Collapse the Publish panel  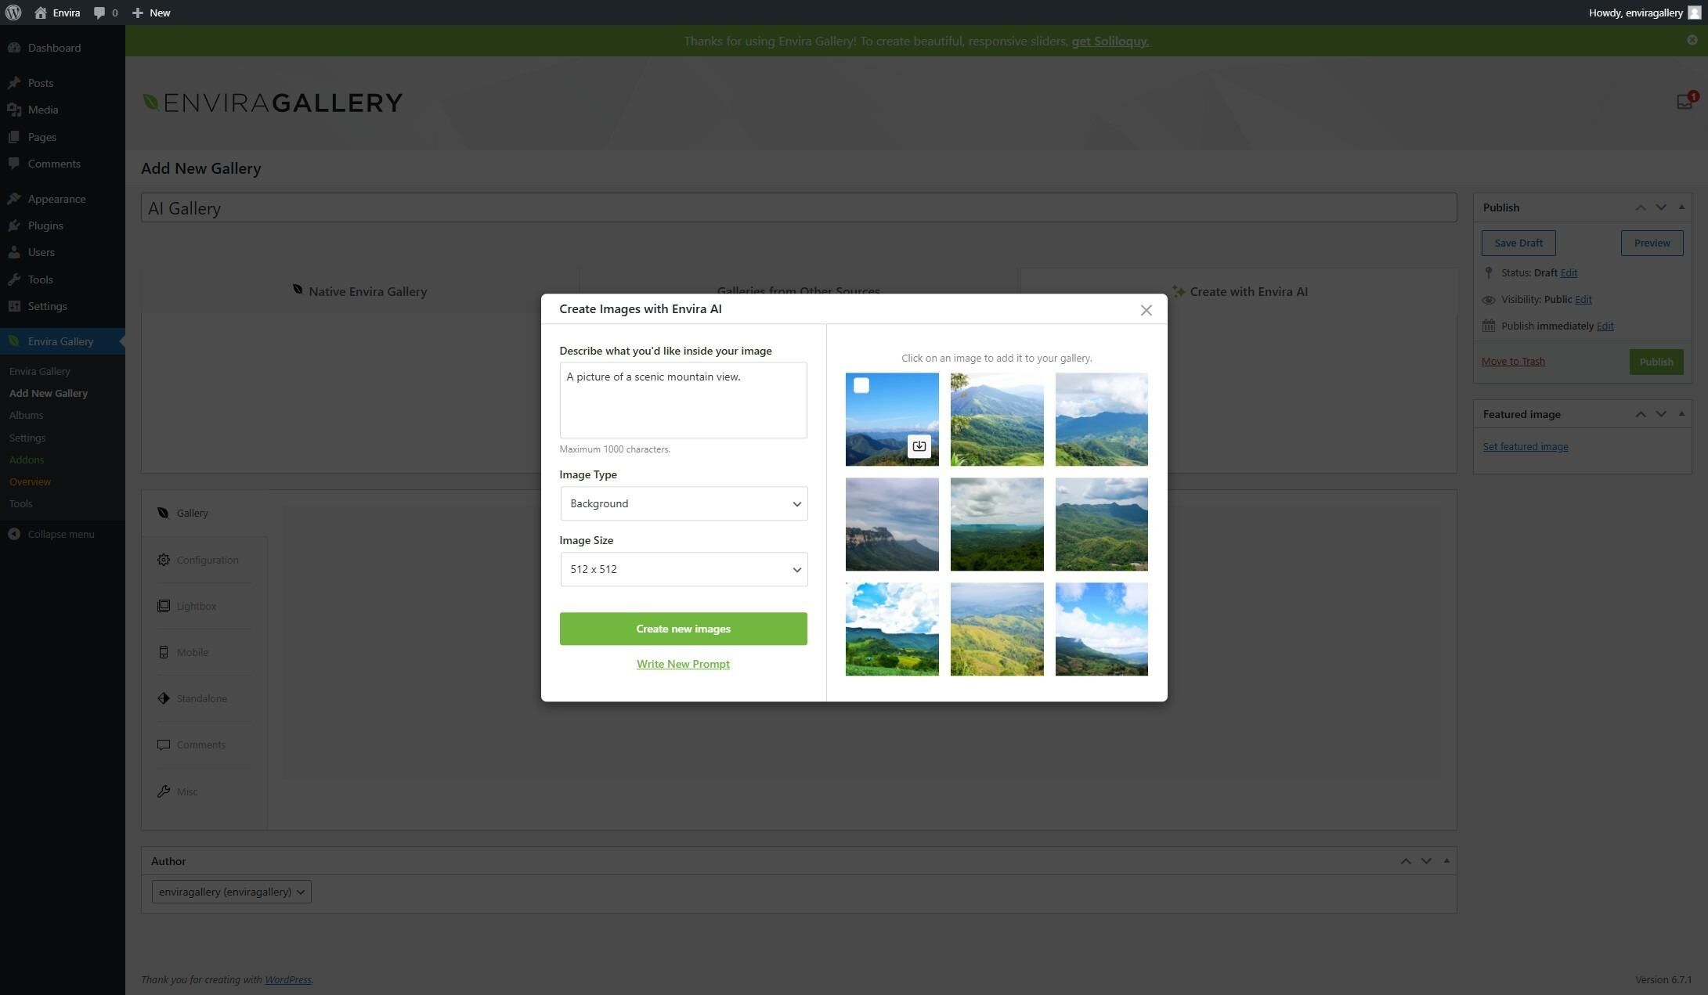pos(1681,207)
